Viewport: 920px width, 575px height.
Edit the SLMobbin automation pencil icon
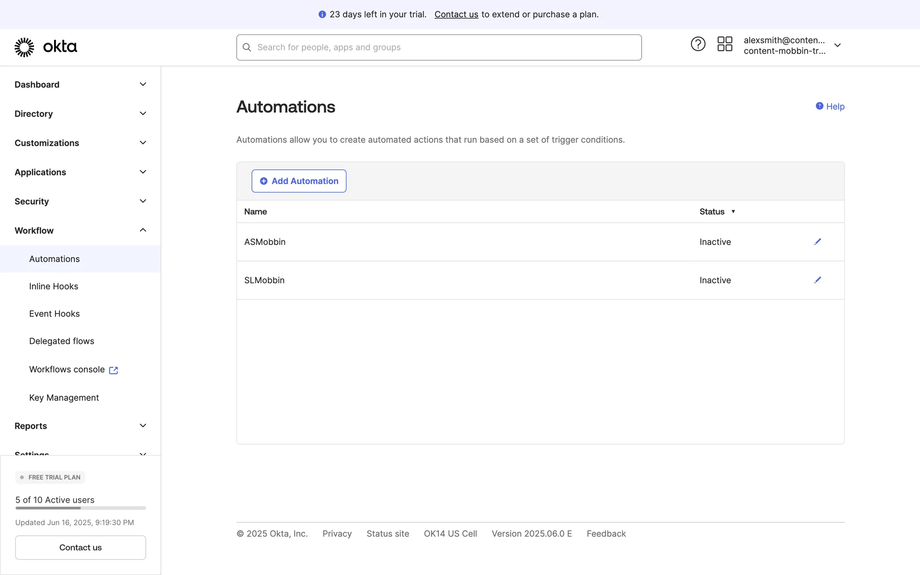click(x=817, y=280)
